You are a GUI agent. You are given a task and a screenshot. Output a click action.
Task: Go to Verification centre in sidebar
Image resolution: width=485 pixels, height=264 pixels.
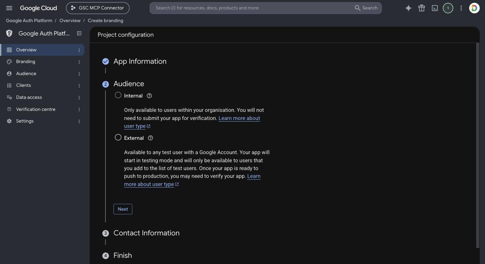(x=42, y=109)
